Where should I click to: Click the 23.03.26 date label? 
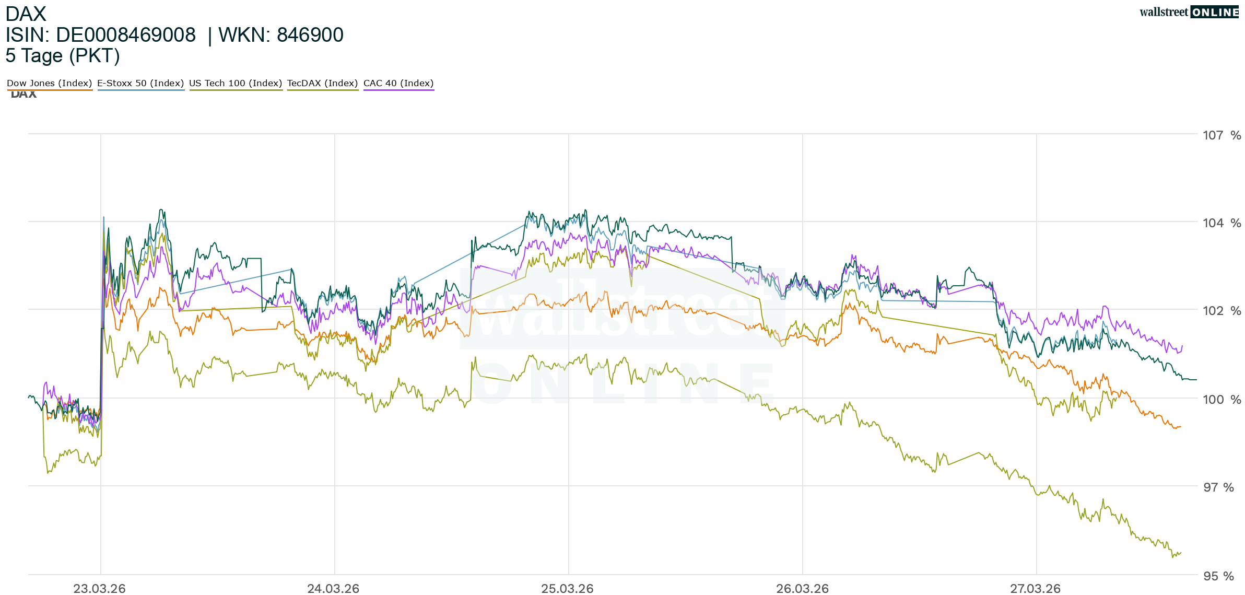99,588
